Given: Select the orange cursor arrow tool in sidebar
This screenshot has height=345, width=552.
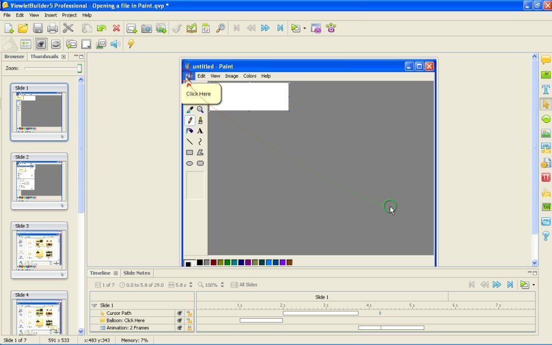Looking at the screenshot, I should tap(546, 104).
